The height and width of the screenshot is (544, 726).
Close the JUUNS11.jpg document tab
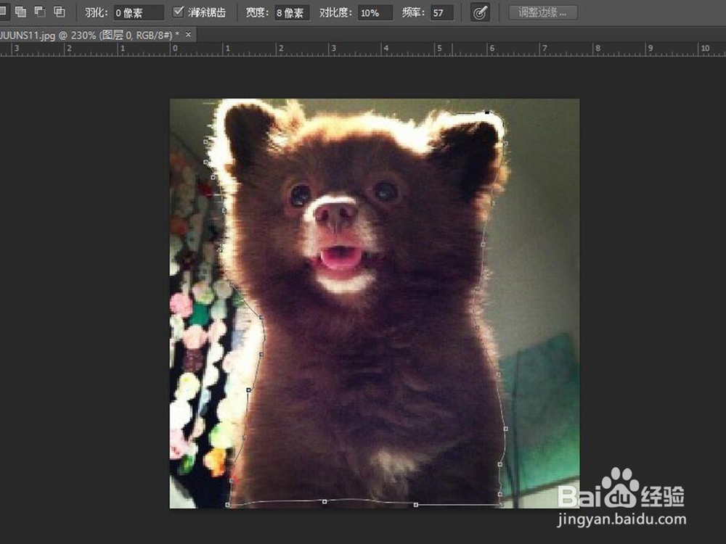187,34
